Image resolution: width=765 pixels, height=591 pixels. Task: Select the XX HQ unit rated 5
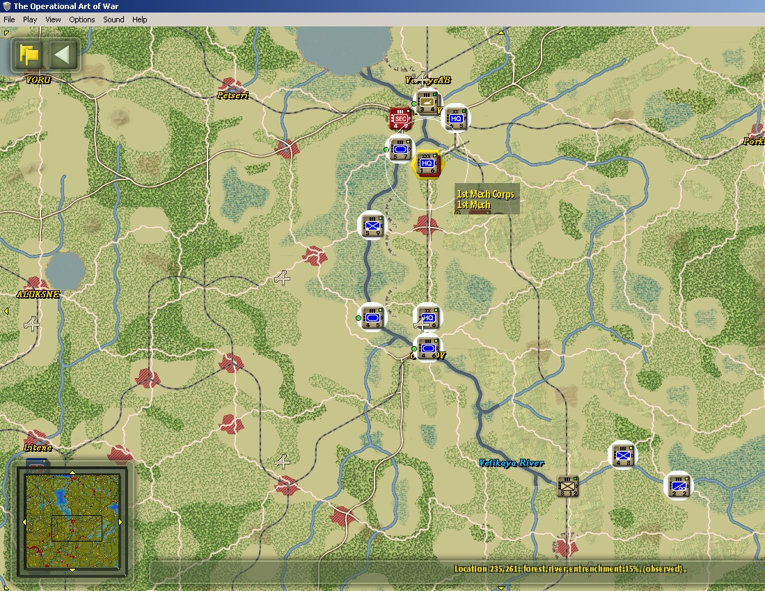click(456, 118)
